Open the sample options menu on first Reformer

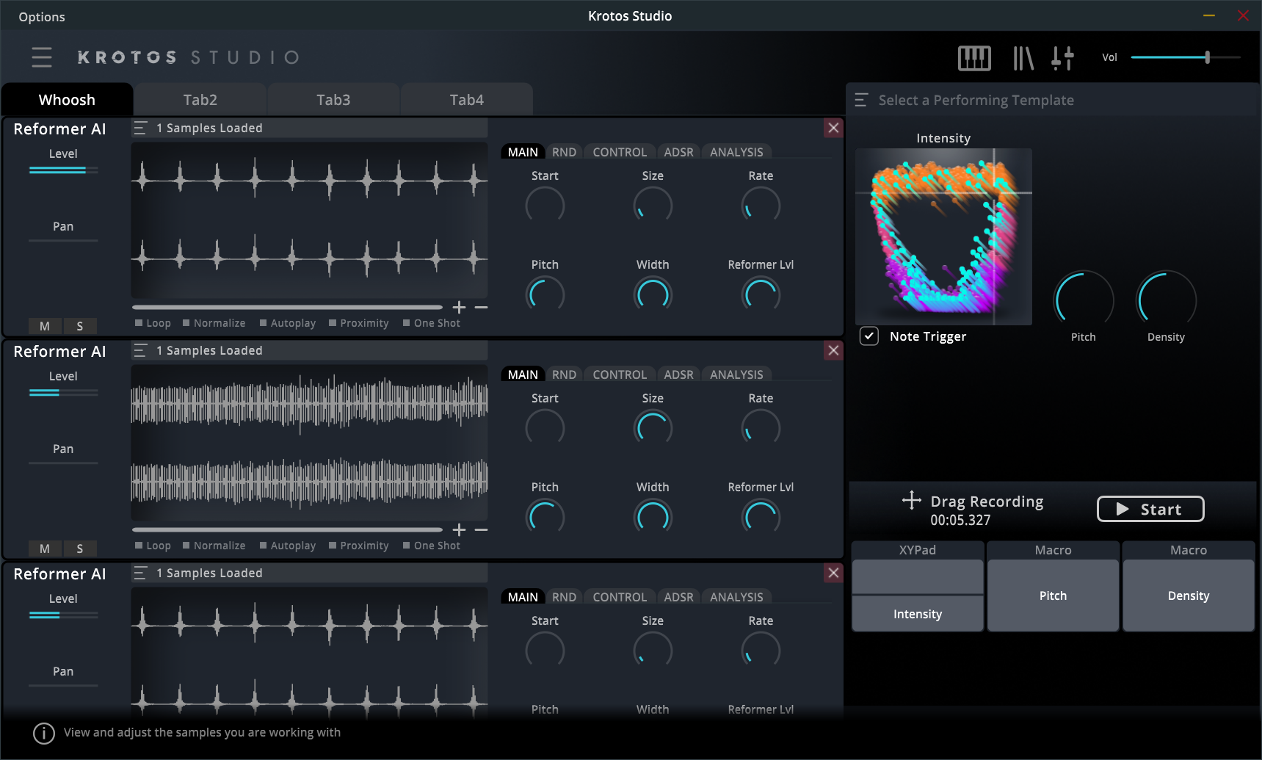click(x=139, y=127)
